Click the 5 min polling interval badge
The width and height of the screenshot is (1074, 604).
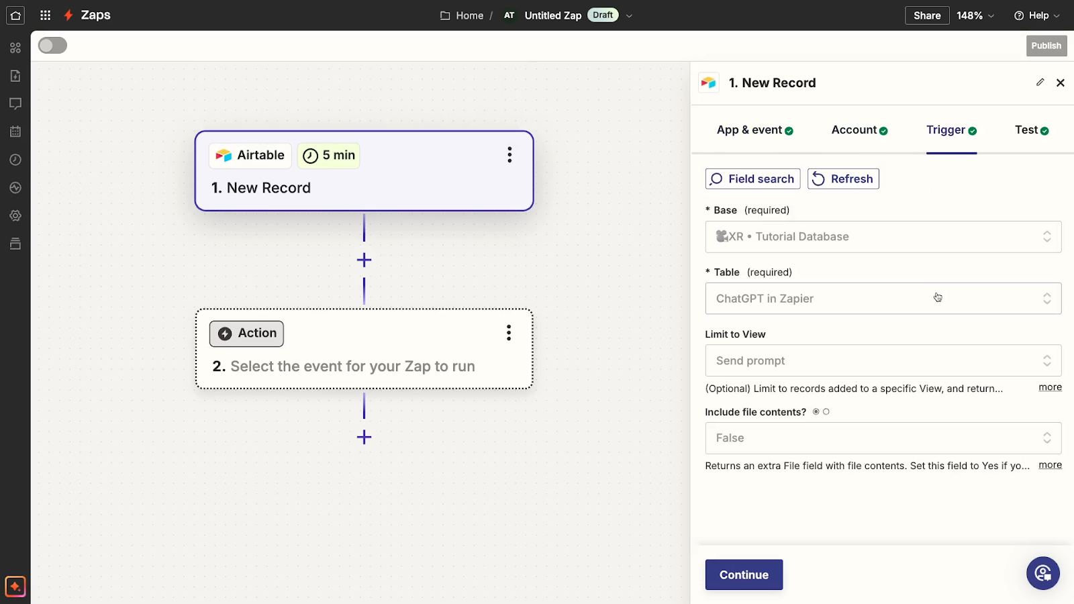329,155
